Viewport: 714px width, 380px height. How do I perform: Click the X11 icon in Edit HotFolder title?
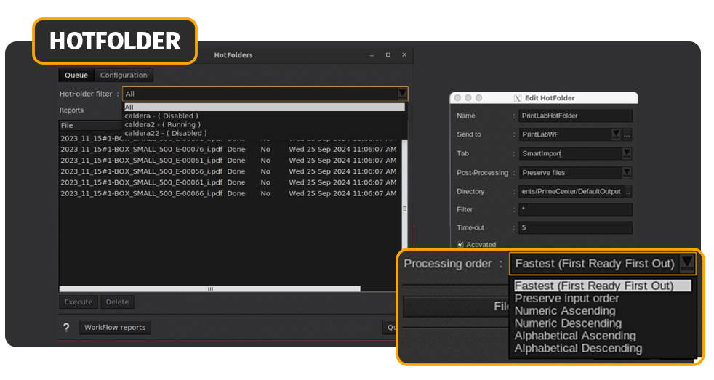click(518, 98)
